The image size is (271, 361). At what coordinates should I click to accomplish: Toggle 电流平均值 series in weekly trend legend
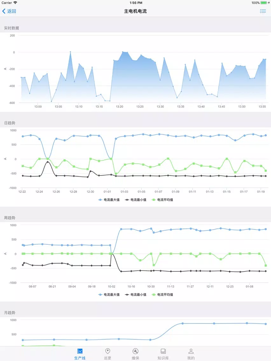click(x=163, y=295)
